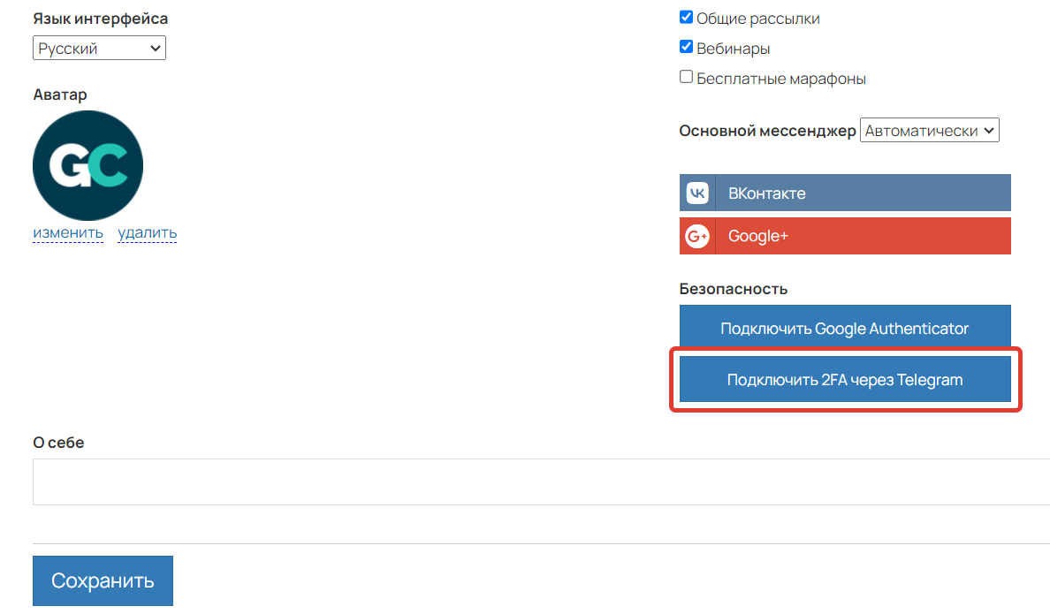Click the arrow on the Русский select box
This screenshot has height=614, width=1050.
pyautogui.click(x=156, y=48)
